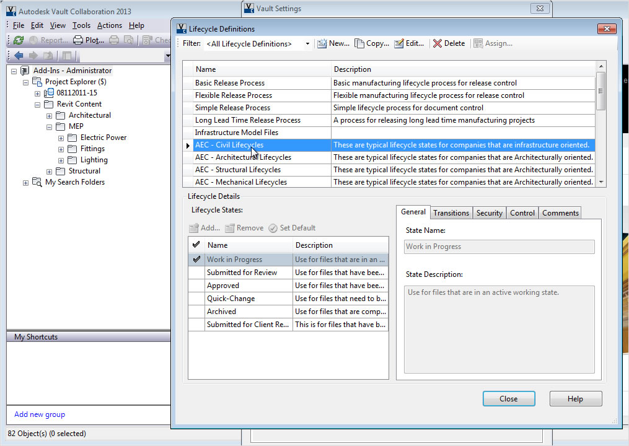Click definitions list scrollbar down arrow
629x446 pixels.
coord(601,182)
